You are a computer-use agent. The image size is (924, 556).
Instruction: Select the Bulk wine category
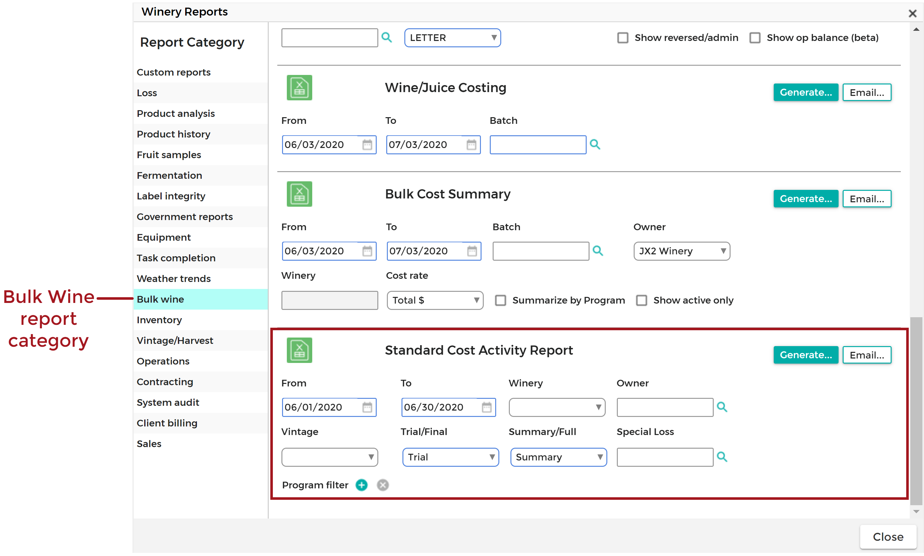point(200,299)
